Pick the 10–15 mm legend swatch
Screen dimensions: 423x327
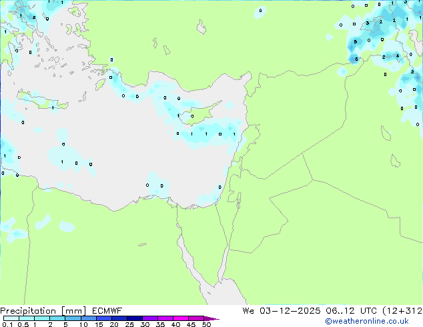click(88, 318)
